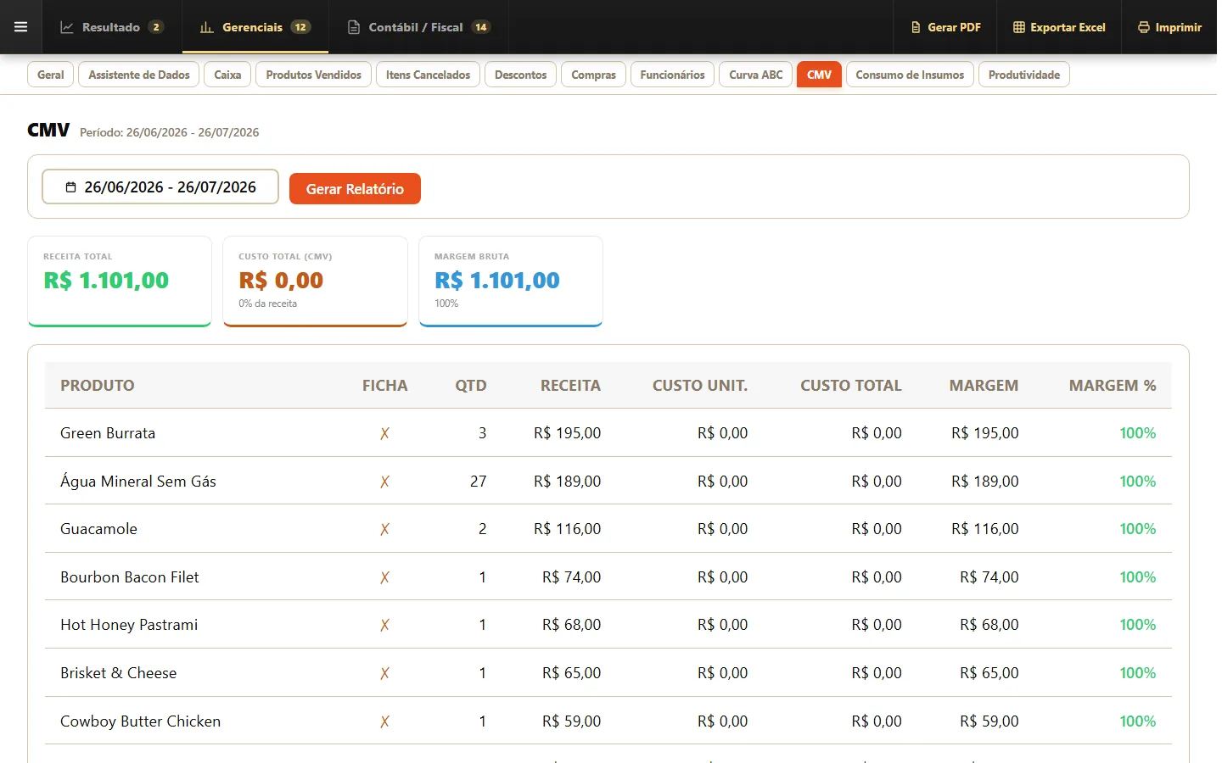
Task: Switch to the Caixa tab
Action: coord(227,75)
